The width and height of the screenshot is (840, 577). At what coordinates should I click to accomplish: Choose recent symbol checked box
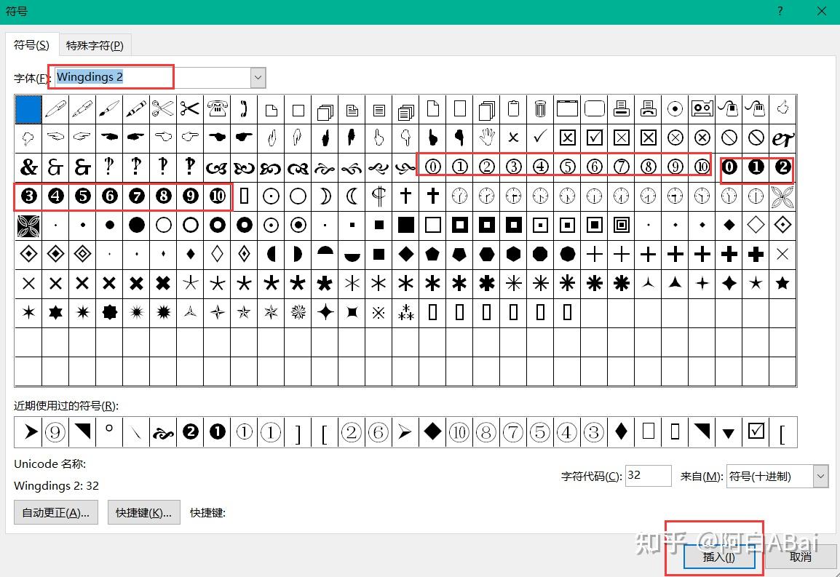click(x=756, y=431)
